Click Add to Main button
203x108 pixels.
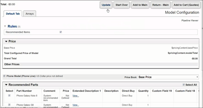140,5
